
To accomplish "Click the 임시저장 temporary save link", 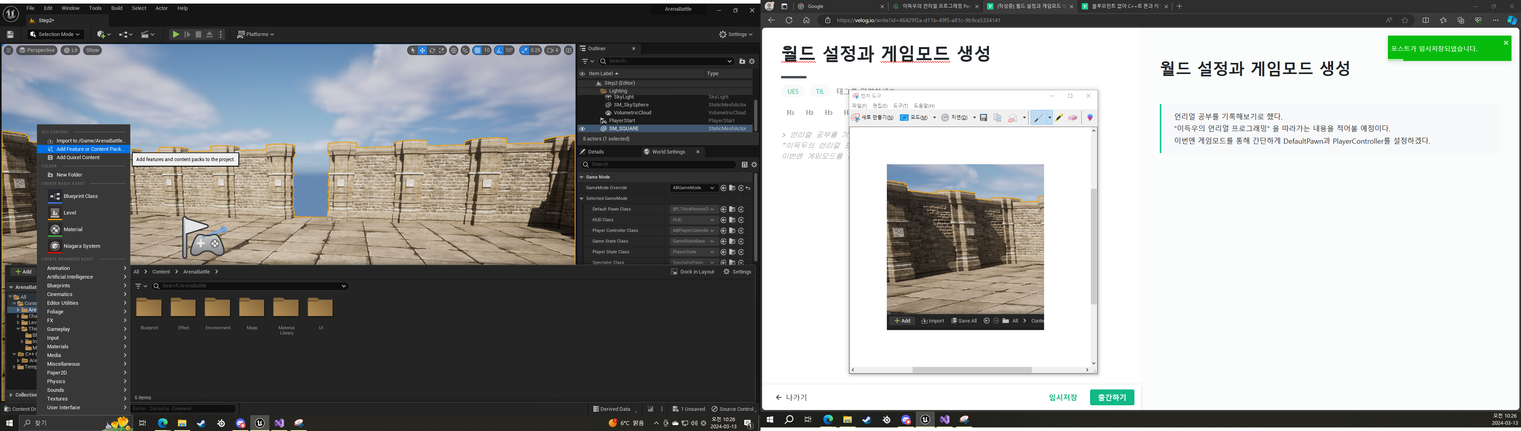I will point(1063,397).
